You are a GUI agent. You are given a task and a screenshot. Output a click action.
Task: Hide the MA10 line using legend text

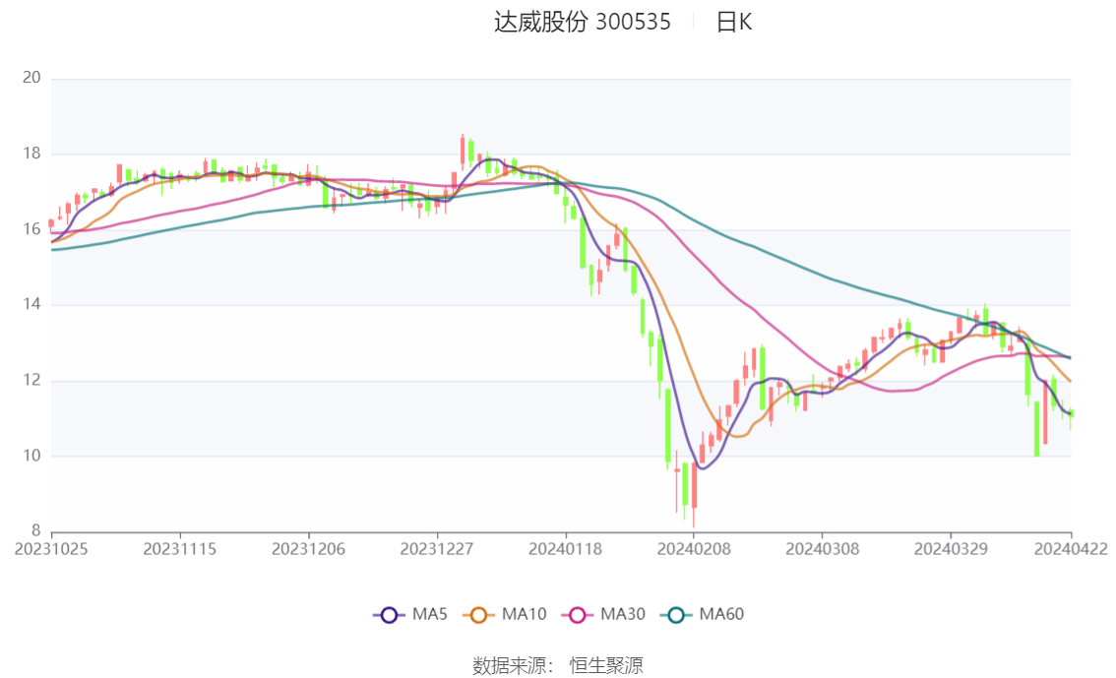[524, 615]
